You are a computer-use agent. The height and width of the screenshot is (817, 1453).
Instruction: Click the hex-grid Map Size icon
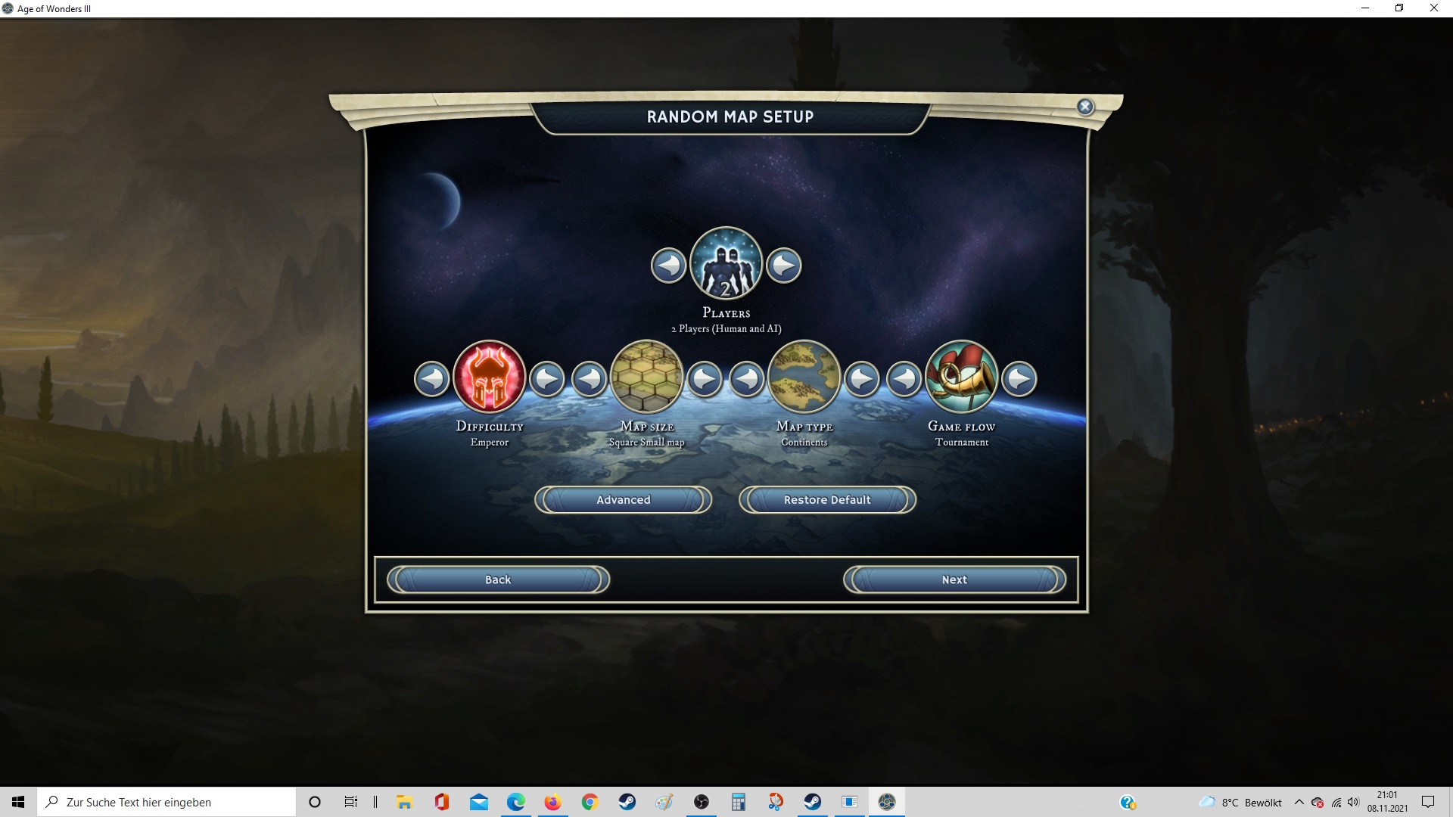point(646,377)
